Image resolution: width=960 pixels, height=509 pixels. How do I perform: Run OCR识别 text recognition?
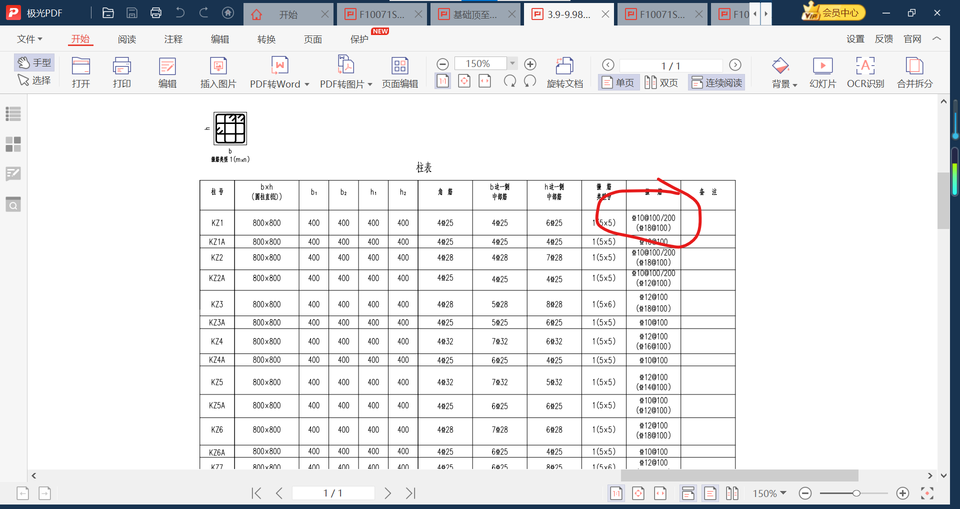pos(865,72)
